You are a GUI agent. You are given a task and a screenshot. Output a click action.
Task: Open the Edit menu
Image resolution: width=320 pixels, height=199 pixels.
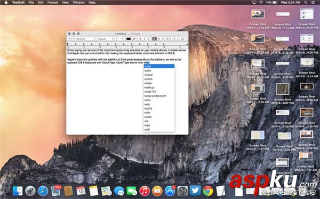[41, 3]
